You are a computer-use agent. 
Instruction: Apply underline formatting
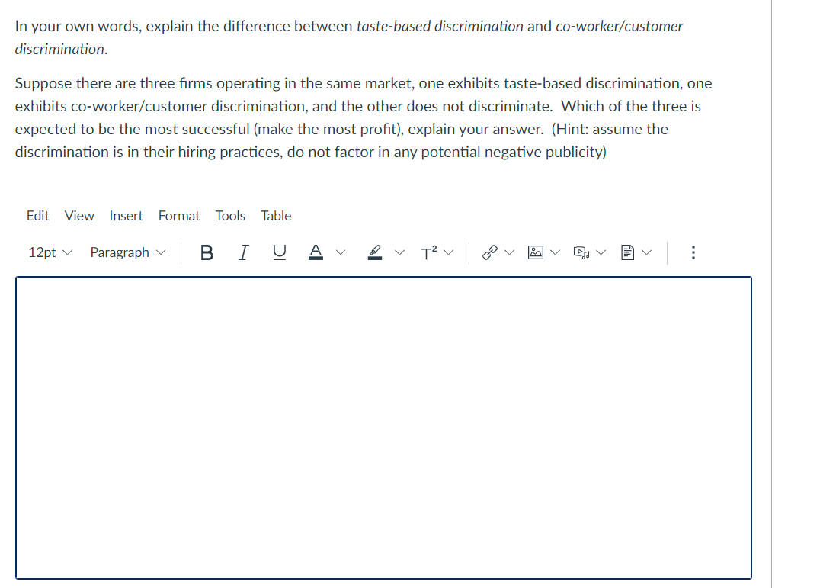pyautogui.click(x=279, y=252)
